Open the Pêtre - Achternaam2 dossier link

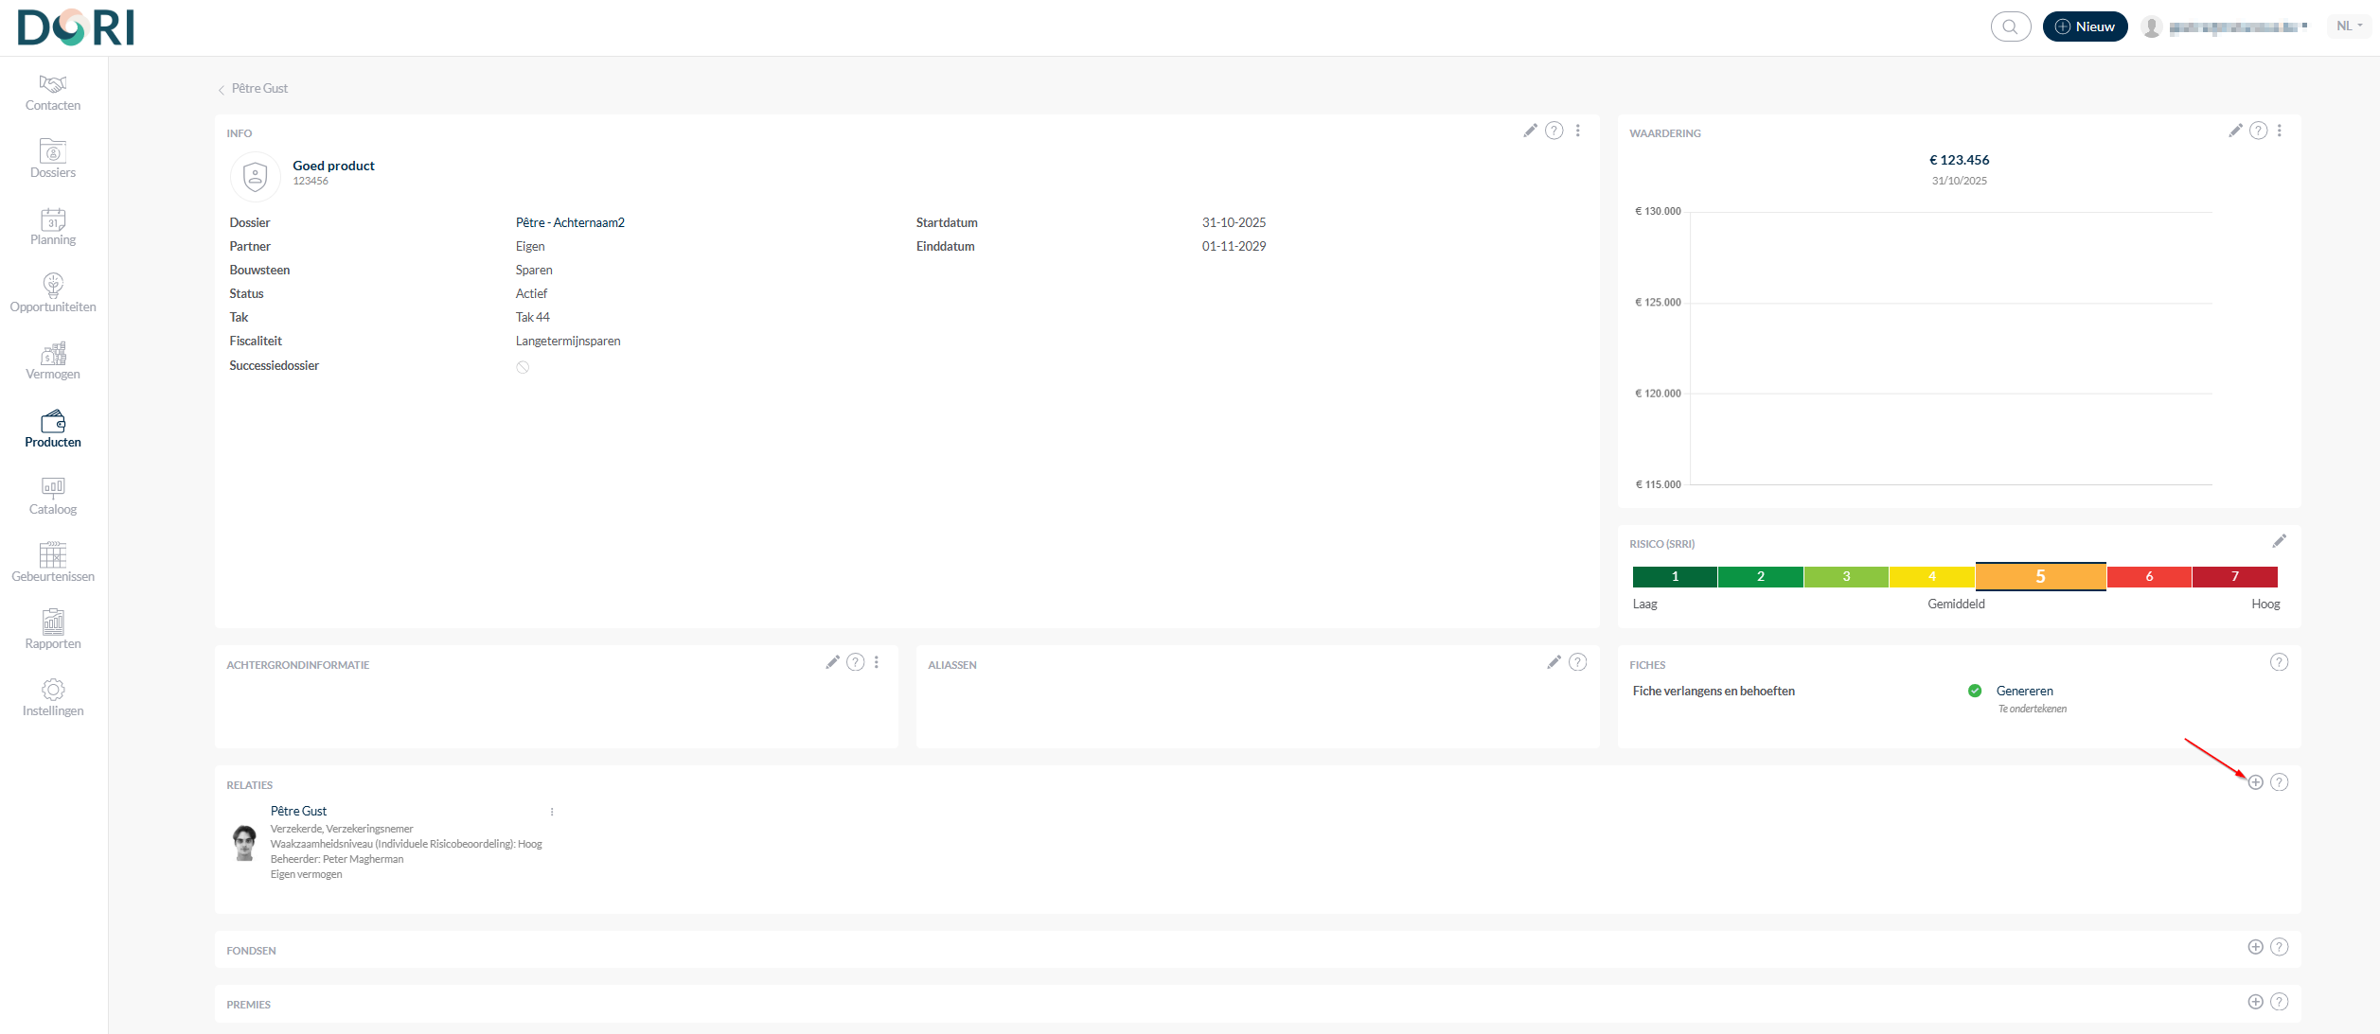[570, 222]
